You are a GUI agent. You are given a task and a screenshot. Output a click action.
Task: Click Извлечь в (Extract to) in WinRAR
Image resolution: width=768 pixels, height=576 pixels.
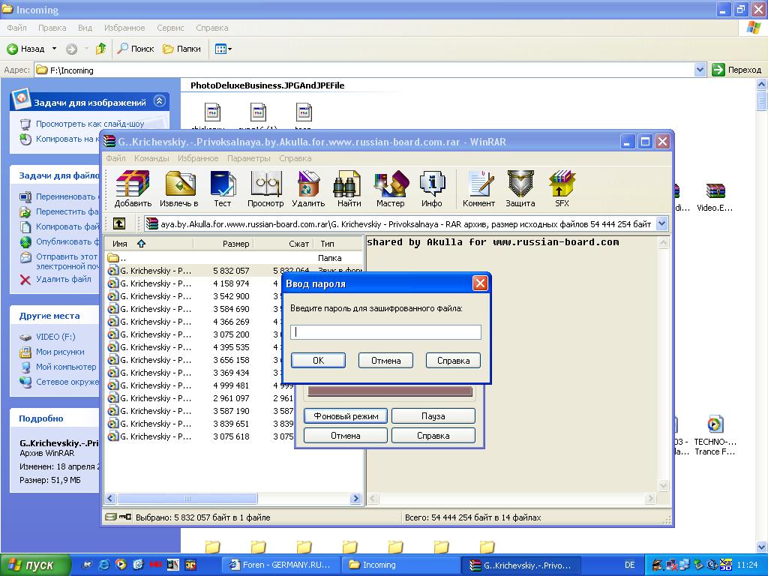(x=178, y=188)
